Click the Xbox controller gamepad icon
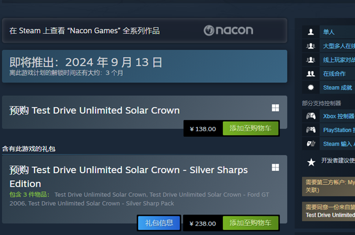 pyautogui.click(x=311, y=116)
